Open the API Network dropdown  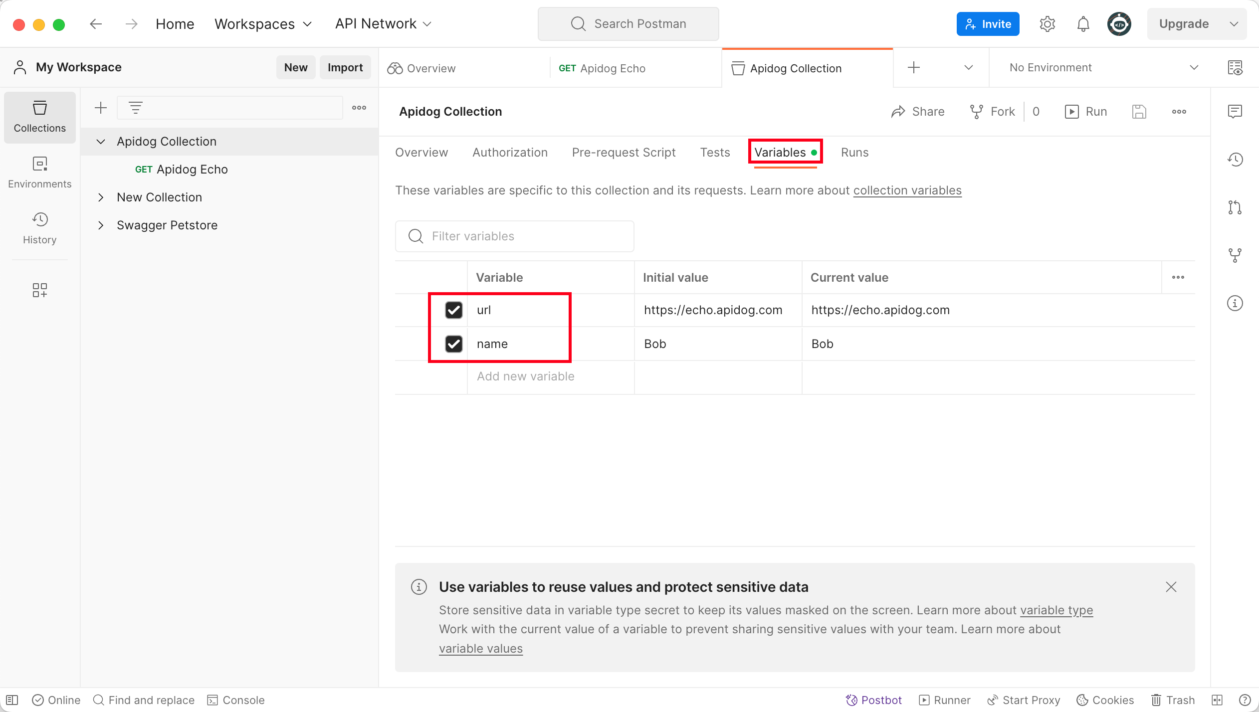[383, 24]
